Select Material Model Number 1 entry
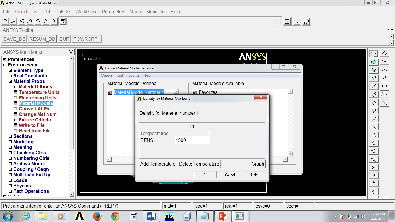 [139, 92]
